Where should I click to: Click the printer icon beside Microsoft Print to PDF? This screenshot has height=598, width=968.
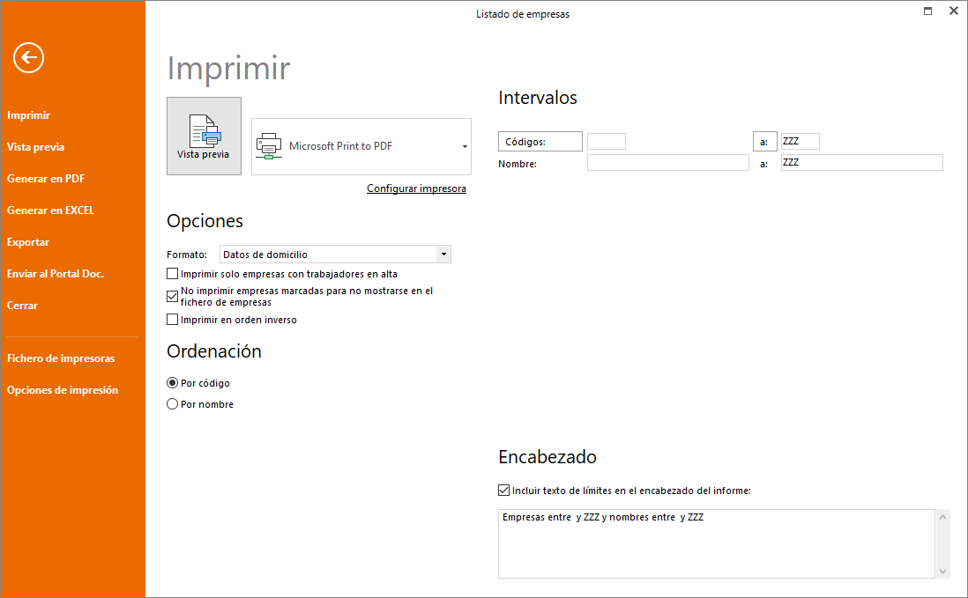[x=269, y=147]
